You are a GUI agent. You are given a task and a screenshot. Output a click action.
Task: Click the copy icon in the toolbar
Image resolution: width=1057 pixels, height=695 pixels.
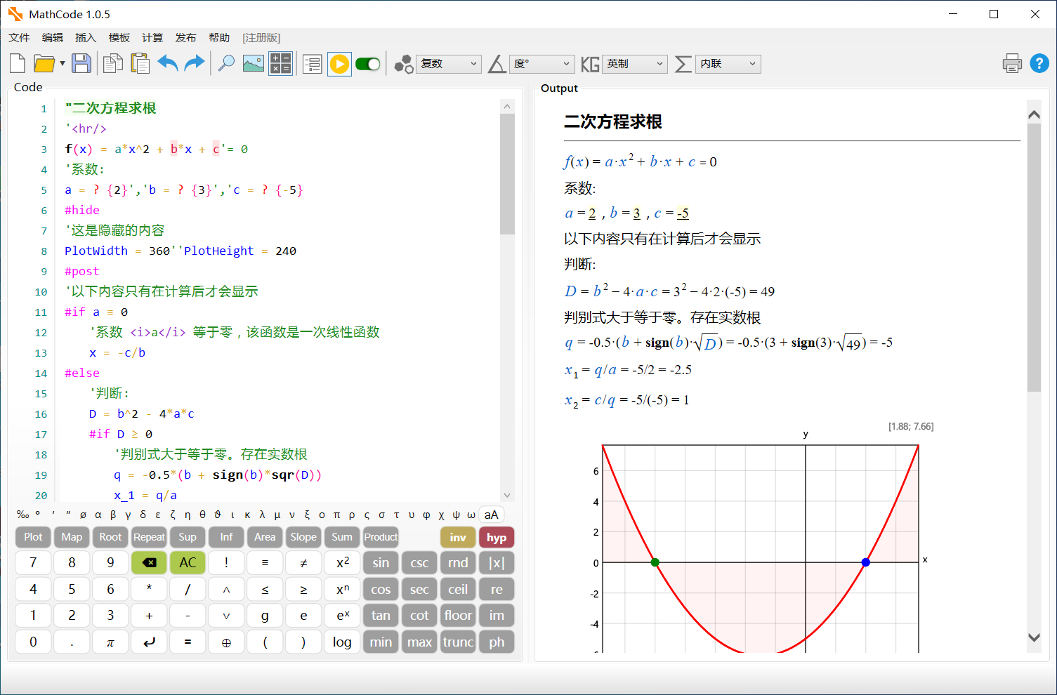(112, 64)
